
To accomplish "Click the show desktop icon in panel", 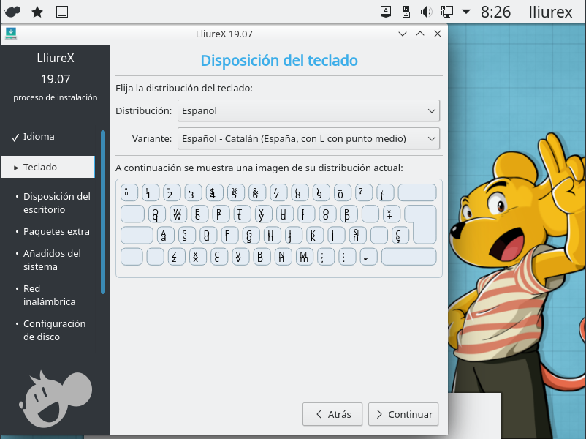I will tap(62, 12).
